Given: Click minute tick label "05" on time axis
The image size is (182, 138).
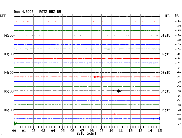Looking at the screenshot, I should coord(62,130).
